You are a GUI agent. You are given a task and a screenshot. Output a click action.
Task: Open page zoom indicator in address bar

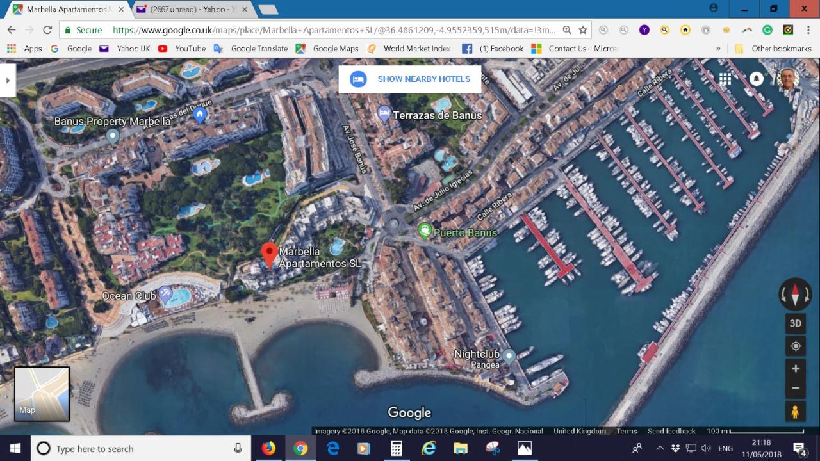tap(567, 30)
